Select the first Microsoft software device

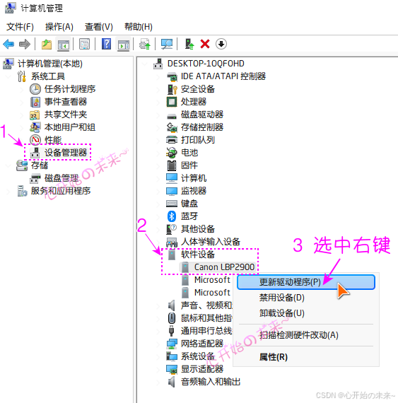coord(212,280)
